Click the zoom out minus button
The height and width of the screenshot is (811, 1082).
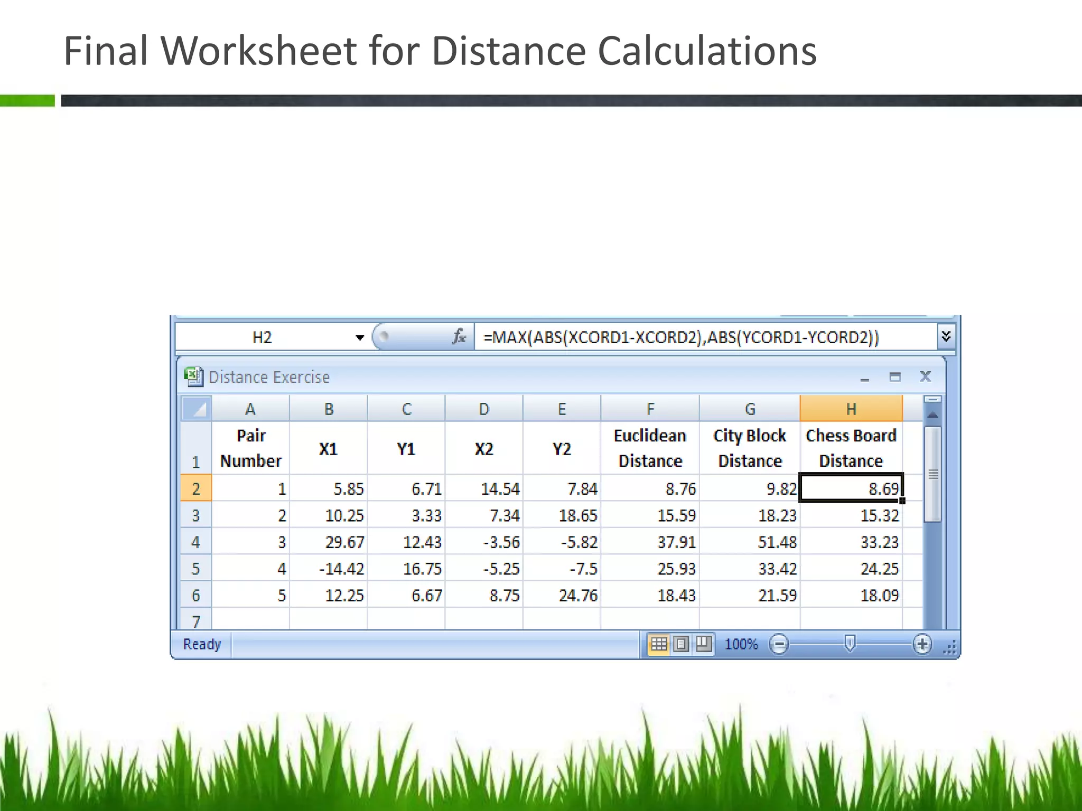pos(779,644)
